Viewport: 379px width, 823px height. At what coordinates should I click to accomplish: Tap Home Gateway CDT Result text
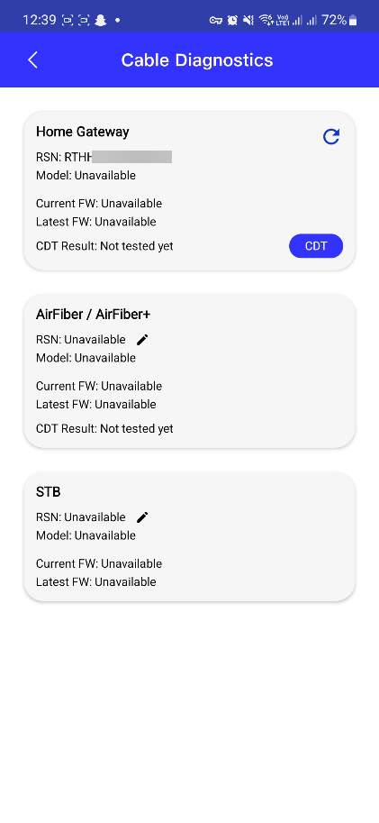[104, 246]
